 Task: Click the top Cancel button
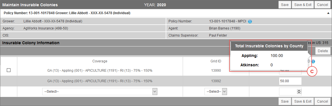click(x=322, y=5)
